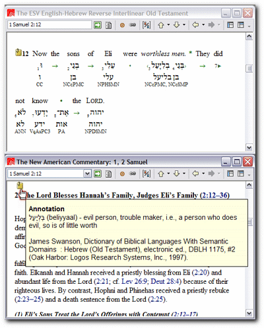Open the Commentary reference box dropdown arrow

click(x=87, y=174)
